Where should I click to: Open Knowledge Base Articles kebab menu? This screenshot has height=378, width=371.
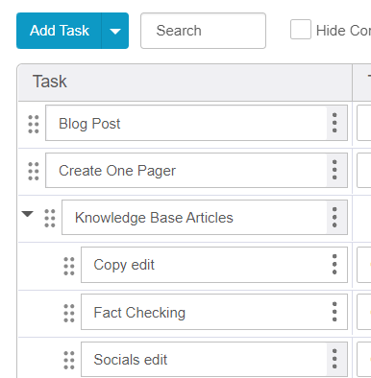pos(334,218)
